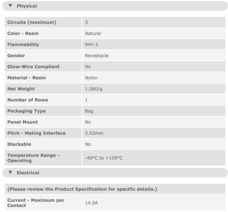
Task: Click the Physical section header label
Action: pos(27,6)
